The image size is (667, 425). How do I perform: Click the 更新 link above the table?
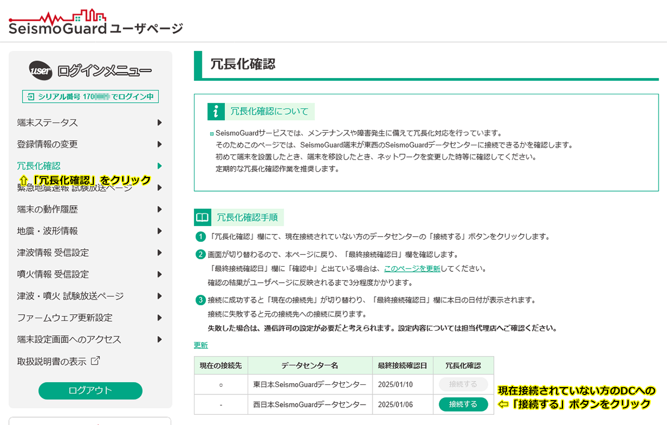(x=201, y=345)
